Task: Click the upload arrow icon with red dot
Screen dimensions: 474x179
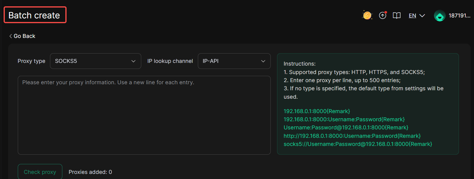Action: [383, 15]
